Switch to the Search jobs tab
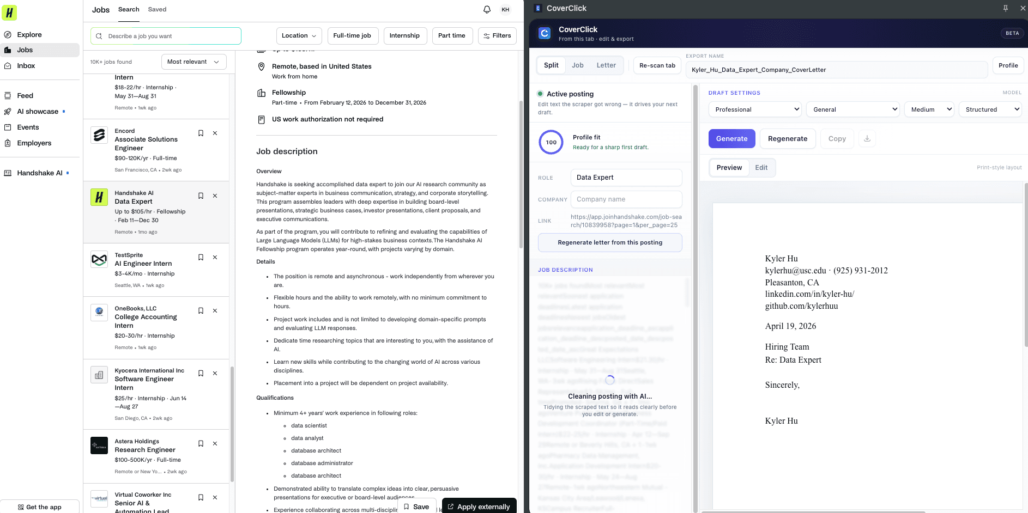Screen dimensions: 1028x513 click(129, 9)
